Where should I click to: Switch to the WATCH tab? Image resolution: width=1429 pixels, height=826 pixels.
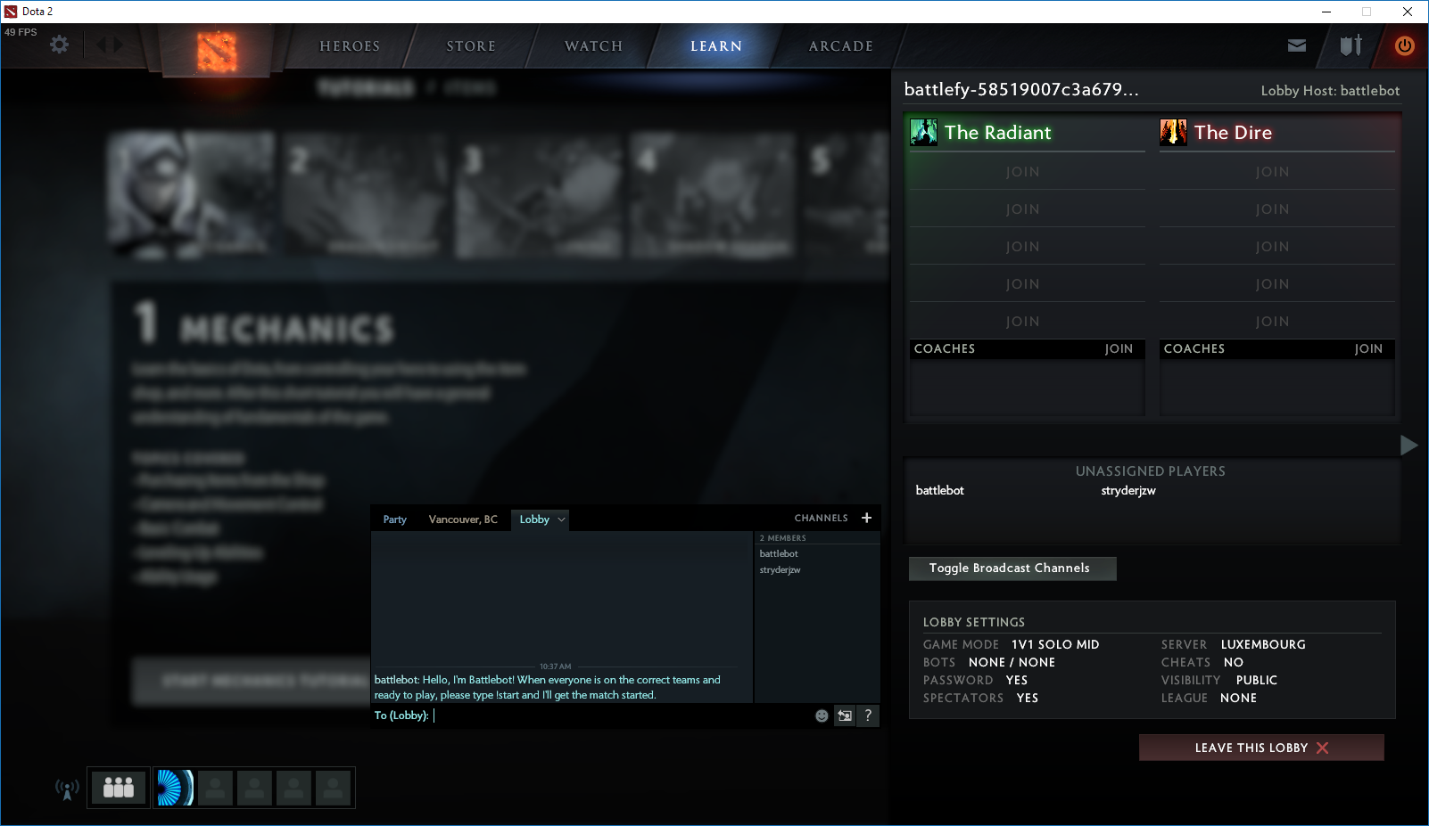click(593, 46)
